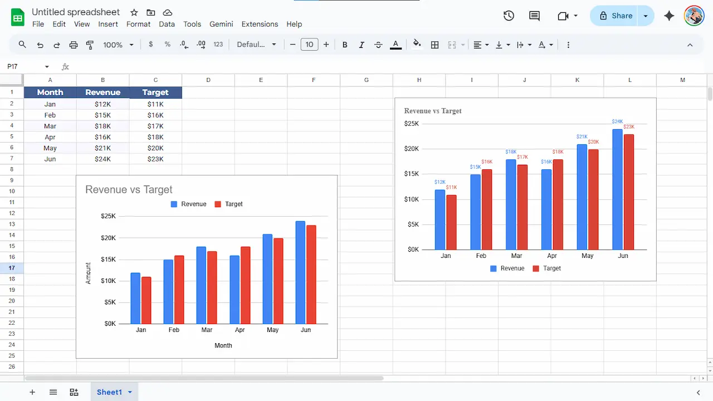Screen dimensions: 713x401
Task: Open the Format menu
Action: point(138,24)
